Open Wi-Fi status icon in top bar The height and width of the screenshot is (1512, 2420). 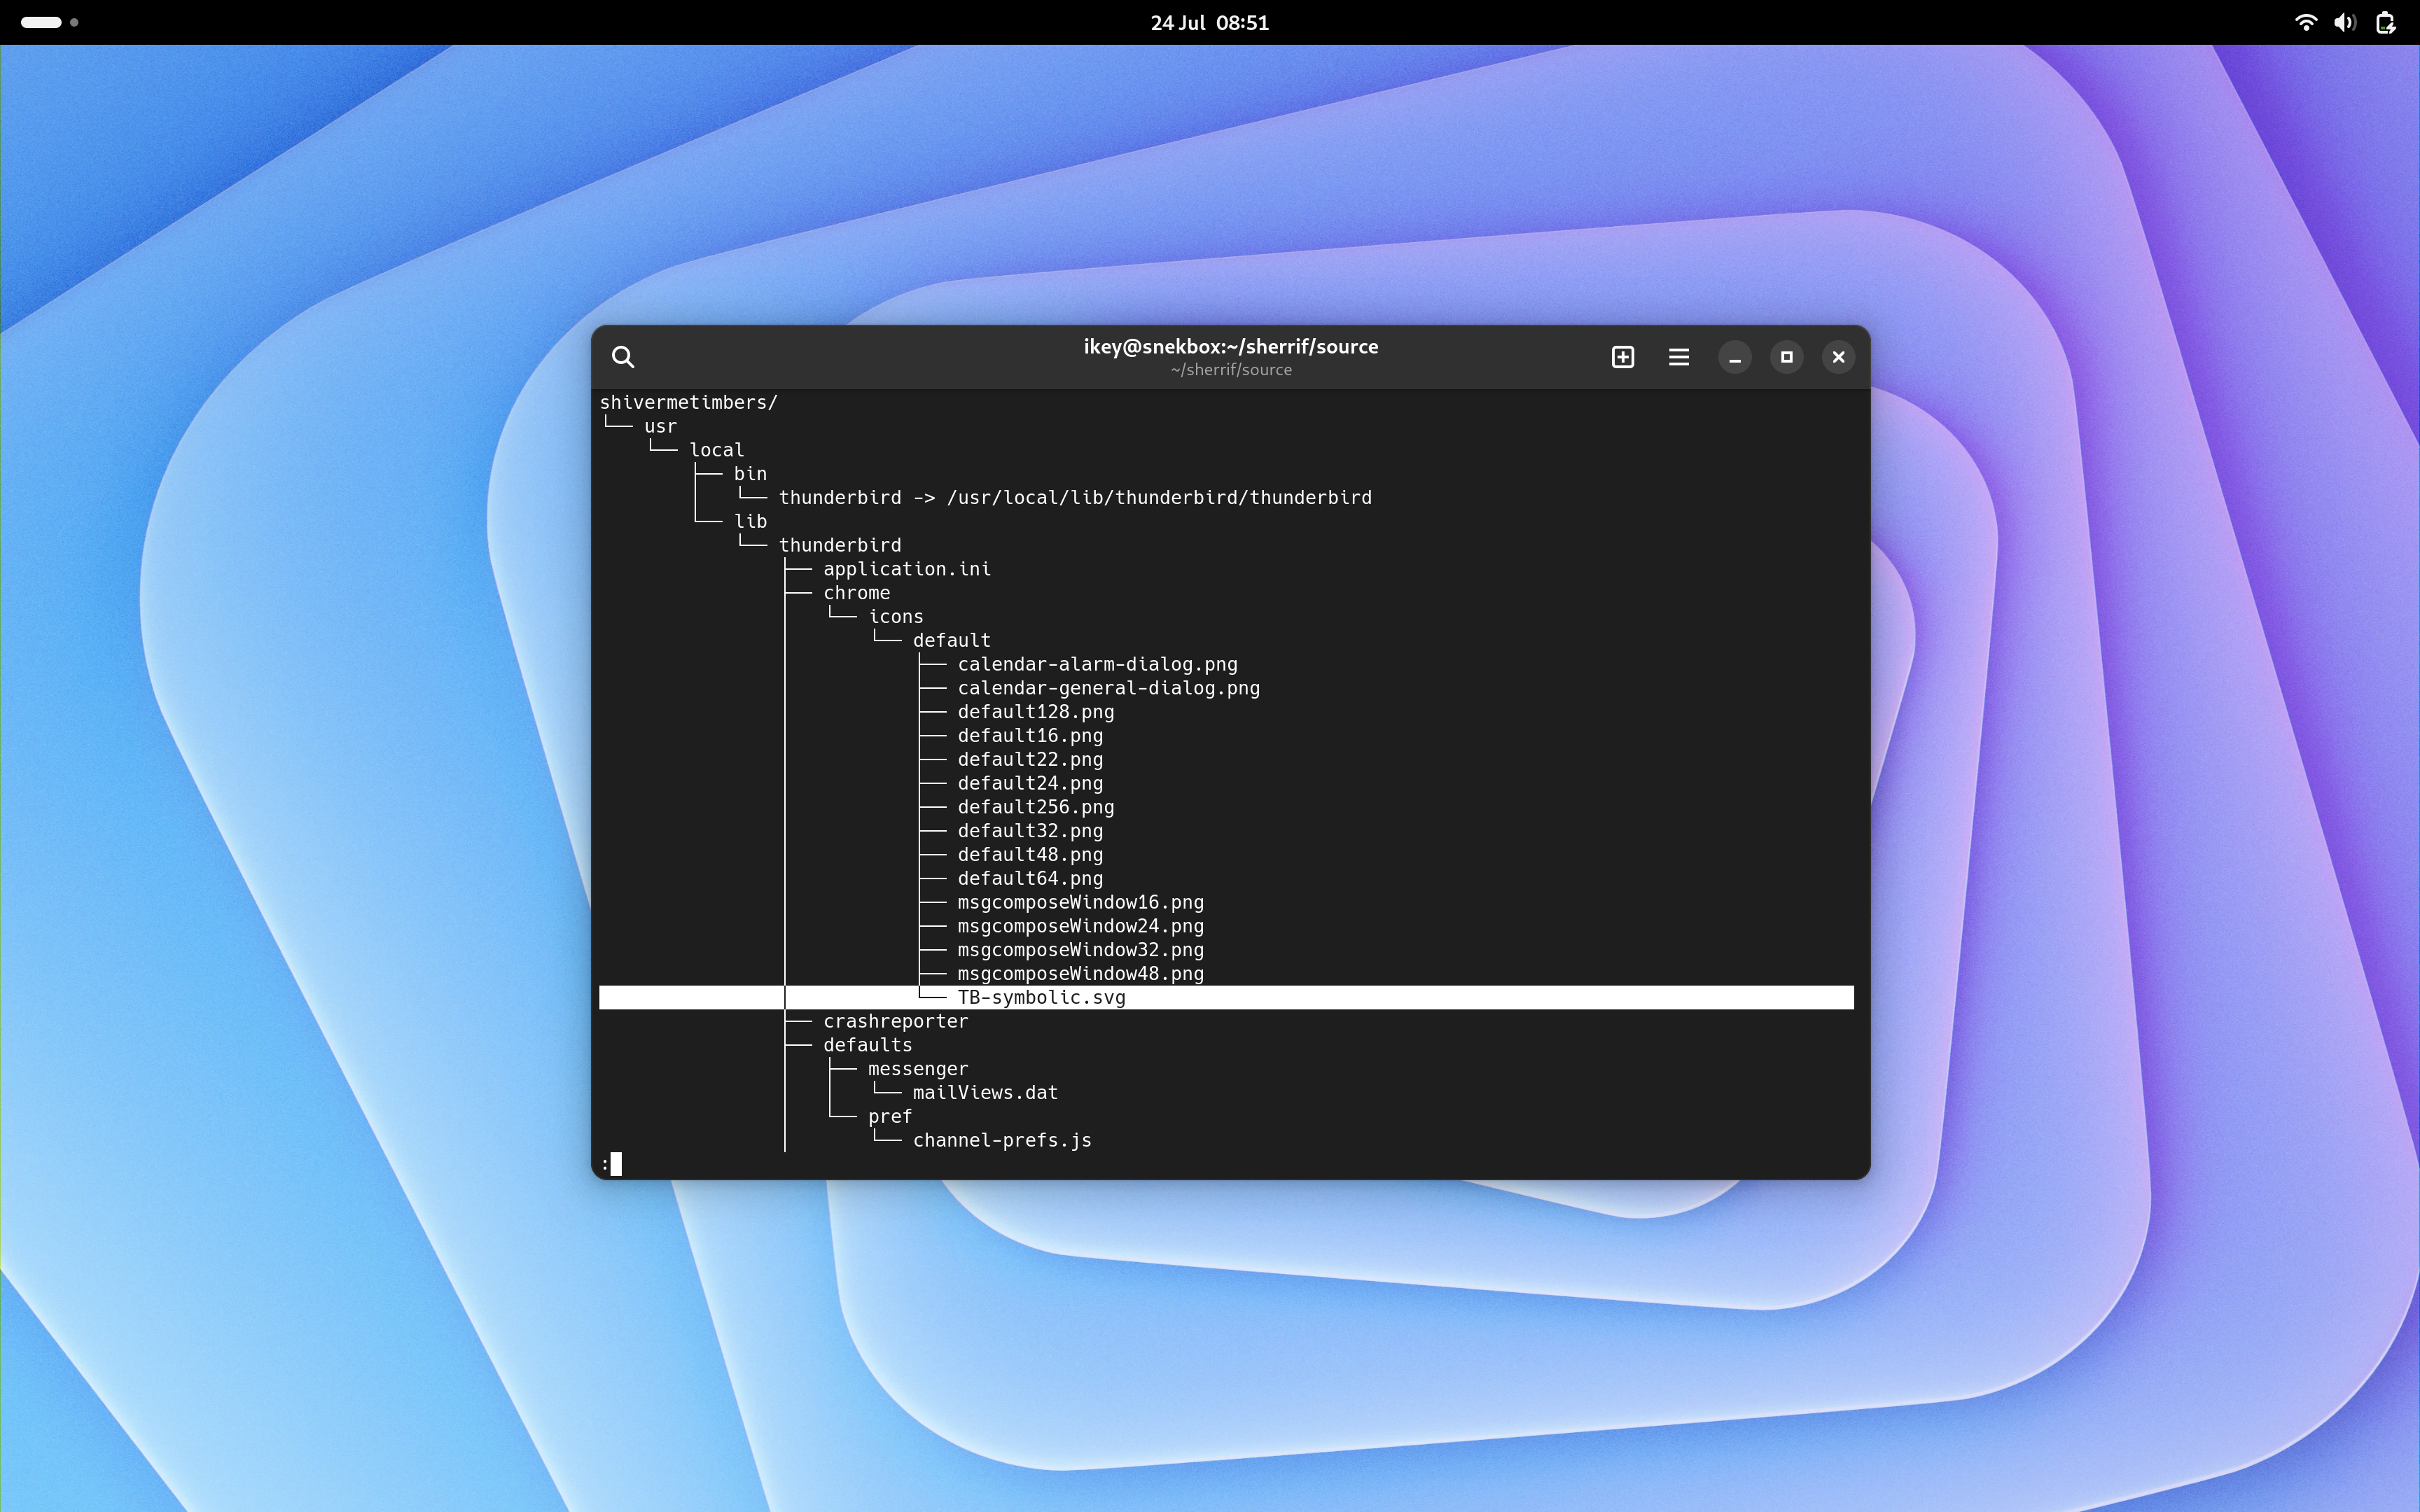(2305, 22)
